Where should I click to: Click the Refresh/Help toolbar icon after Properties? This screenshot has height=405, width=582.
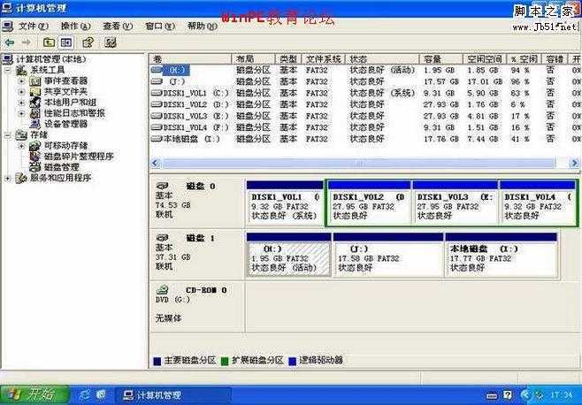coord(111,42)
